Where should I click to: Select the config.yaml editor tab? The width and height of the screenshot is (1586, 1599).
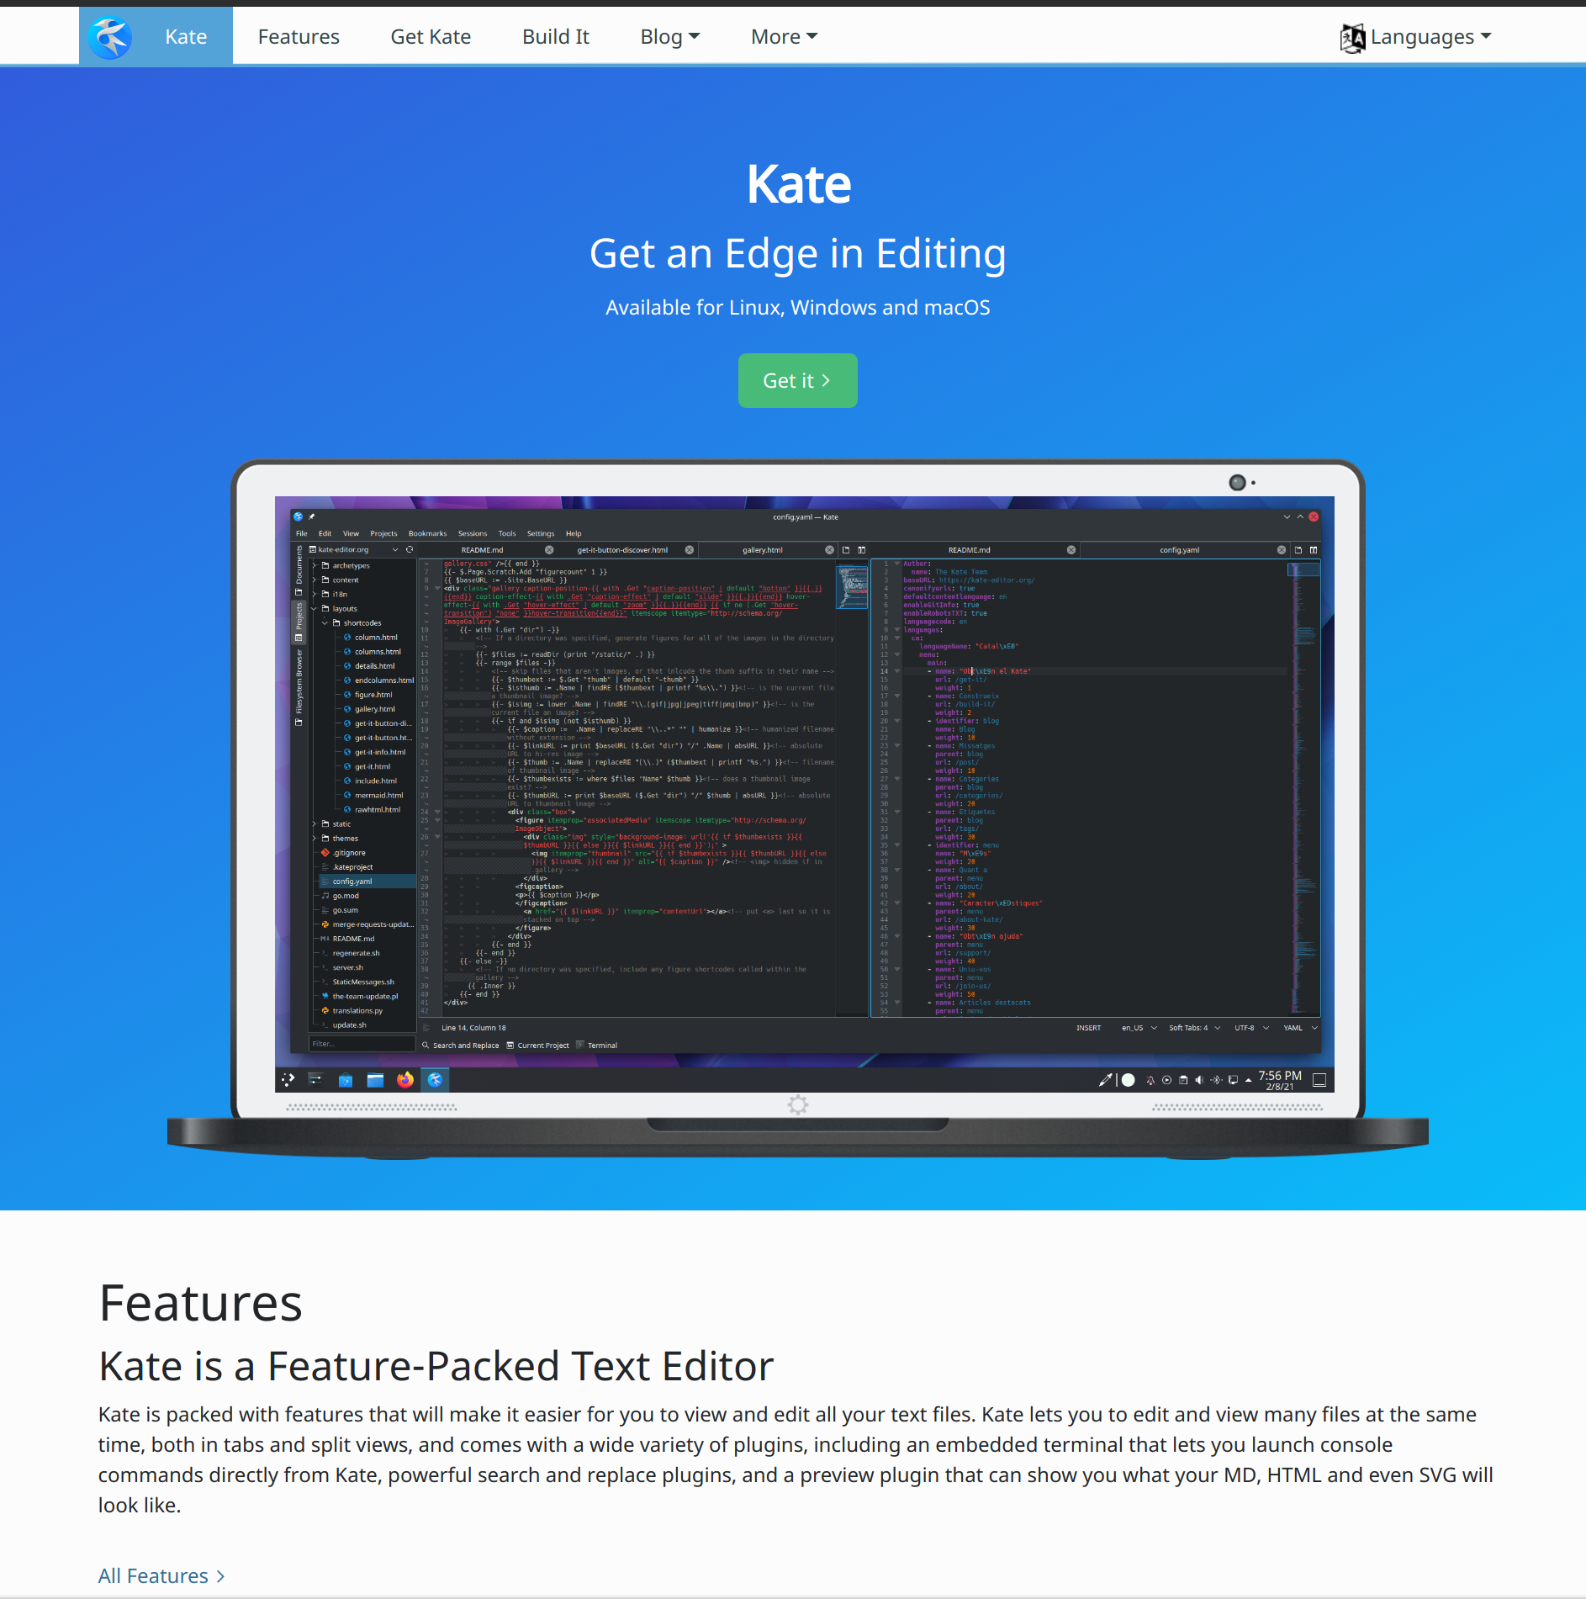[x=1179, y=550]
